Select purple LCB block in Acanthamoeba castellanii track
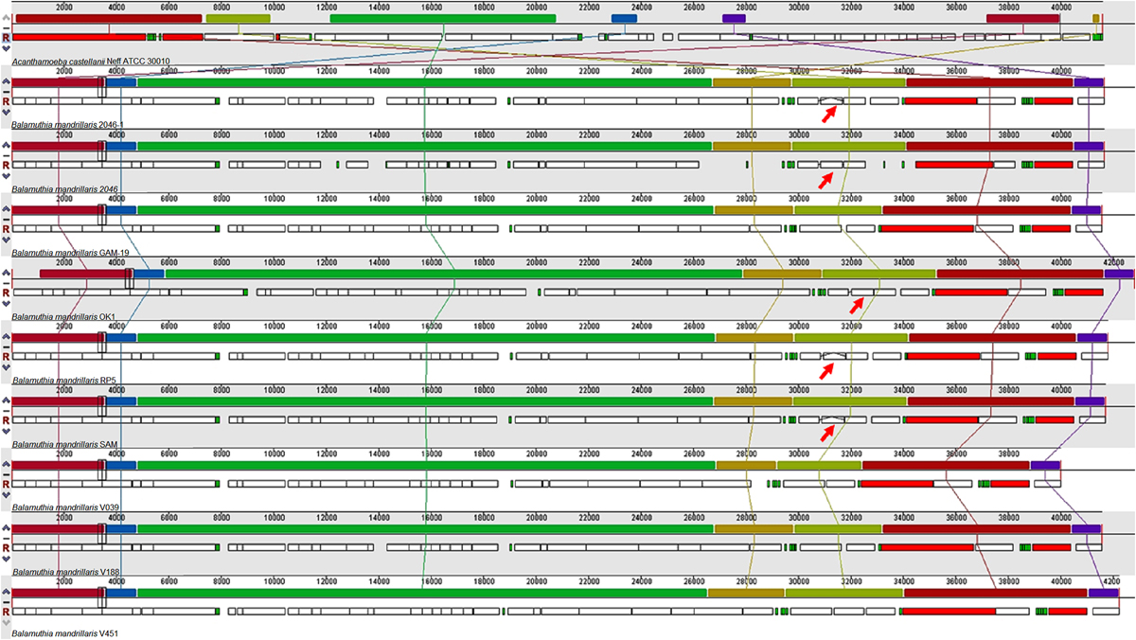 [x=734, y=18]
